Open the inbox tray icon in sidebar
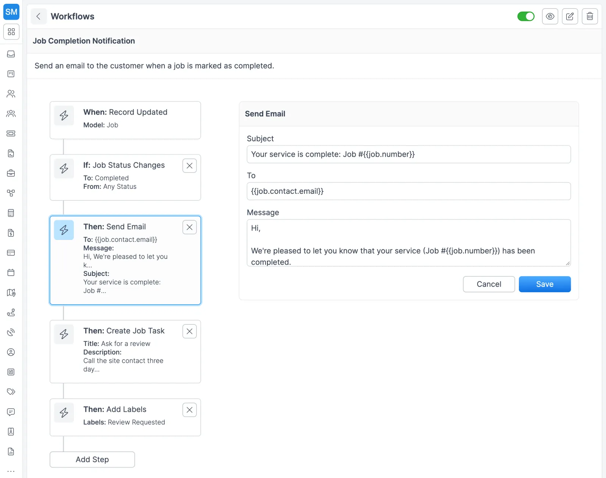The image size is (606, 478). 11,54
